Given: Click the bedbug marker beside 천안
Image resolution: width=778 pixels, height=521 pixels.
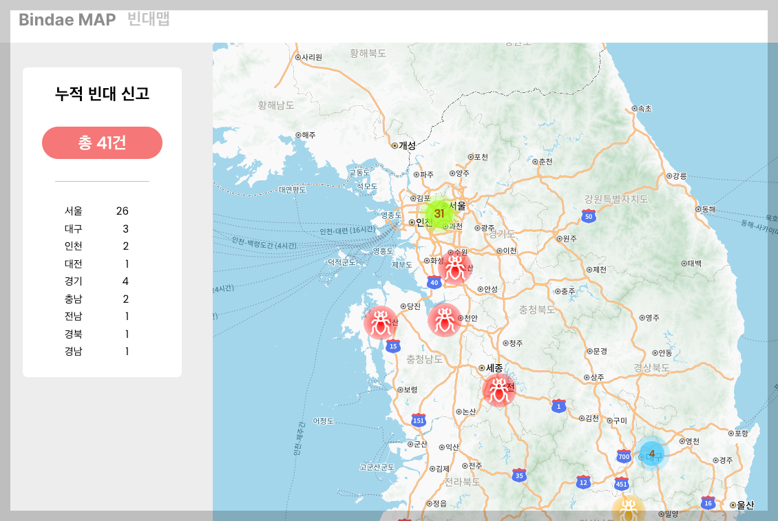Looking at the screenshot, I should click(x=444, y=320).
